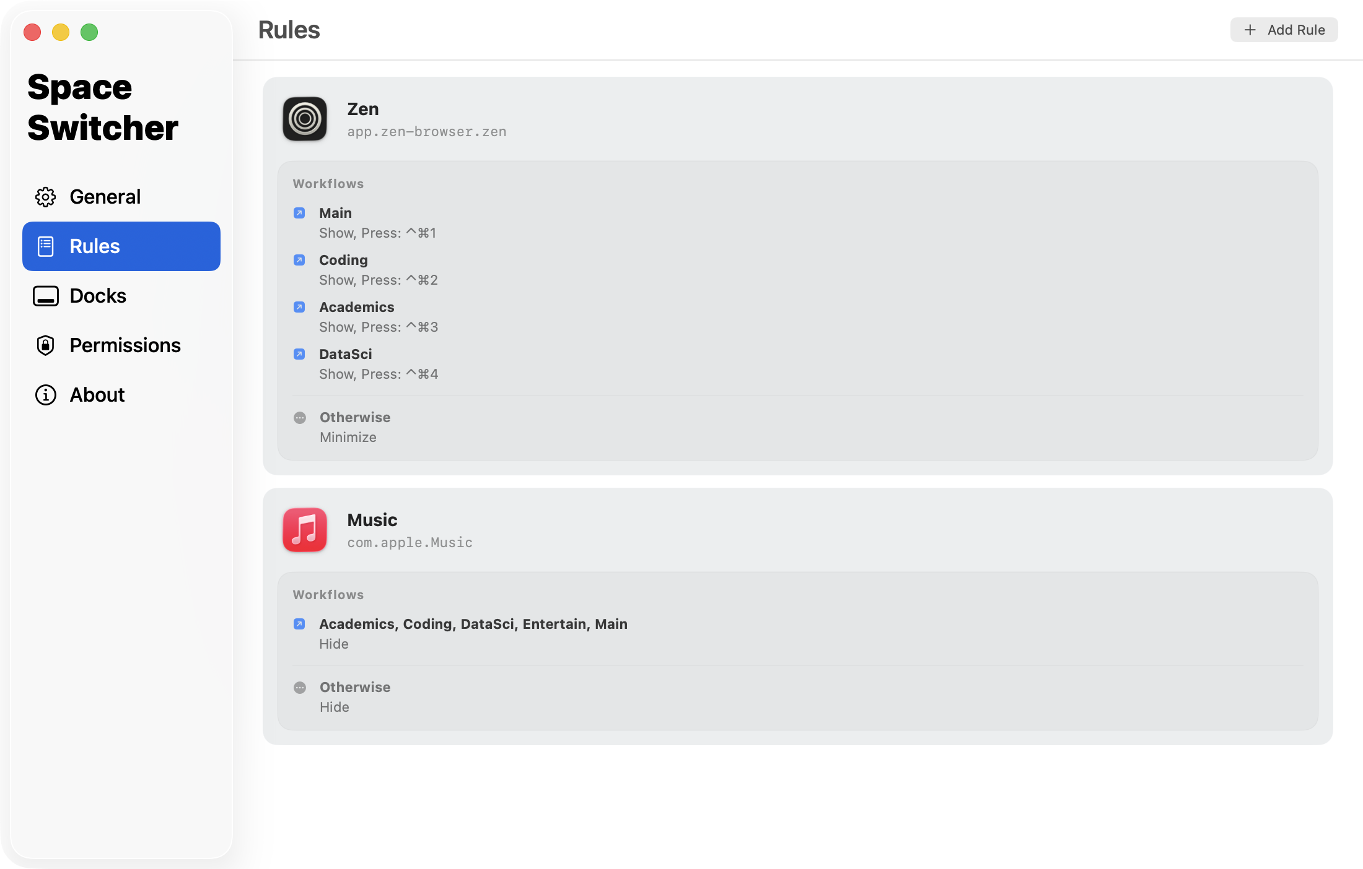The image size is (1363, 869).
Task: Click the gray ellipsis icon in Music's Otherwise row
Action: pos(300,688)
